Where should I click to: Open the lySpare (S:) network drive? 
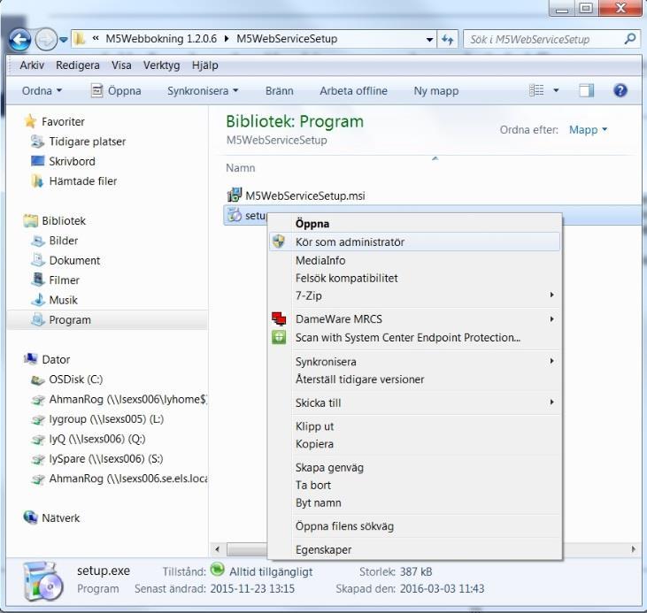pyautogui.click(x=105, y=458)
